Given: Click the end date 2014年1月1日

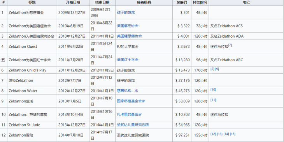Looking at the screenshot, I should (102, 125).
